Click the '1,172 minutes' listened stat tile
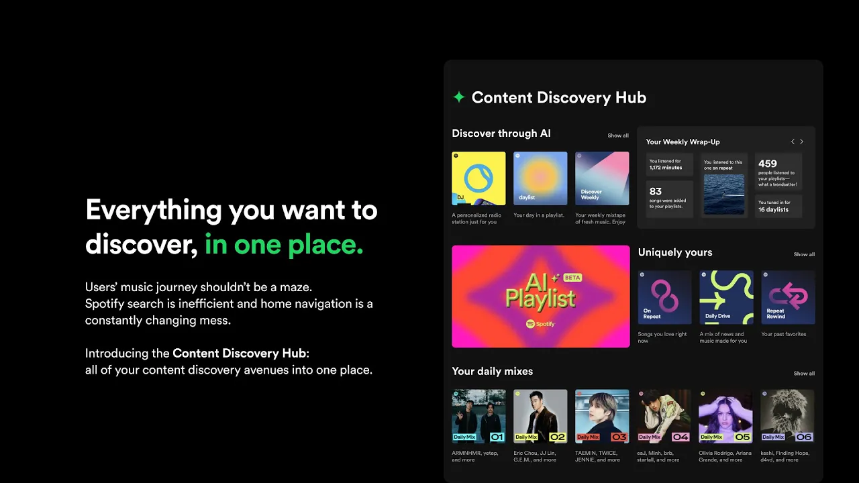The width and height of the screenshot is (859, 483). [668, 164]
